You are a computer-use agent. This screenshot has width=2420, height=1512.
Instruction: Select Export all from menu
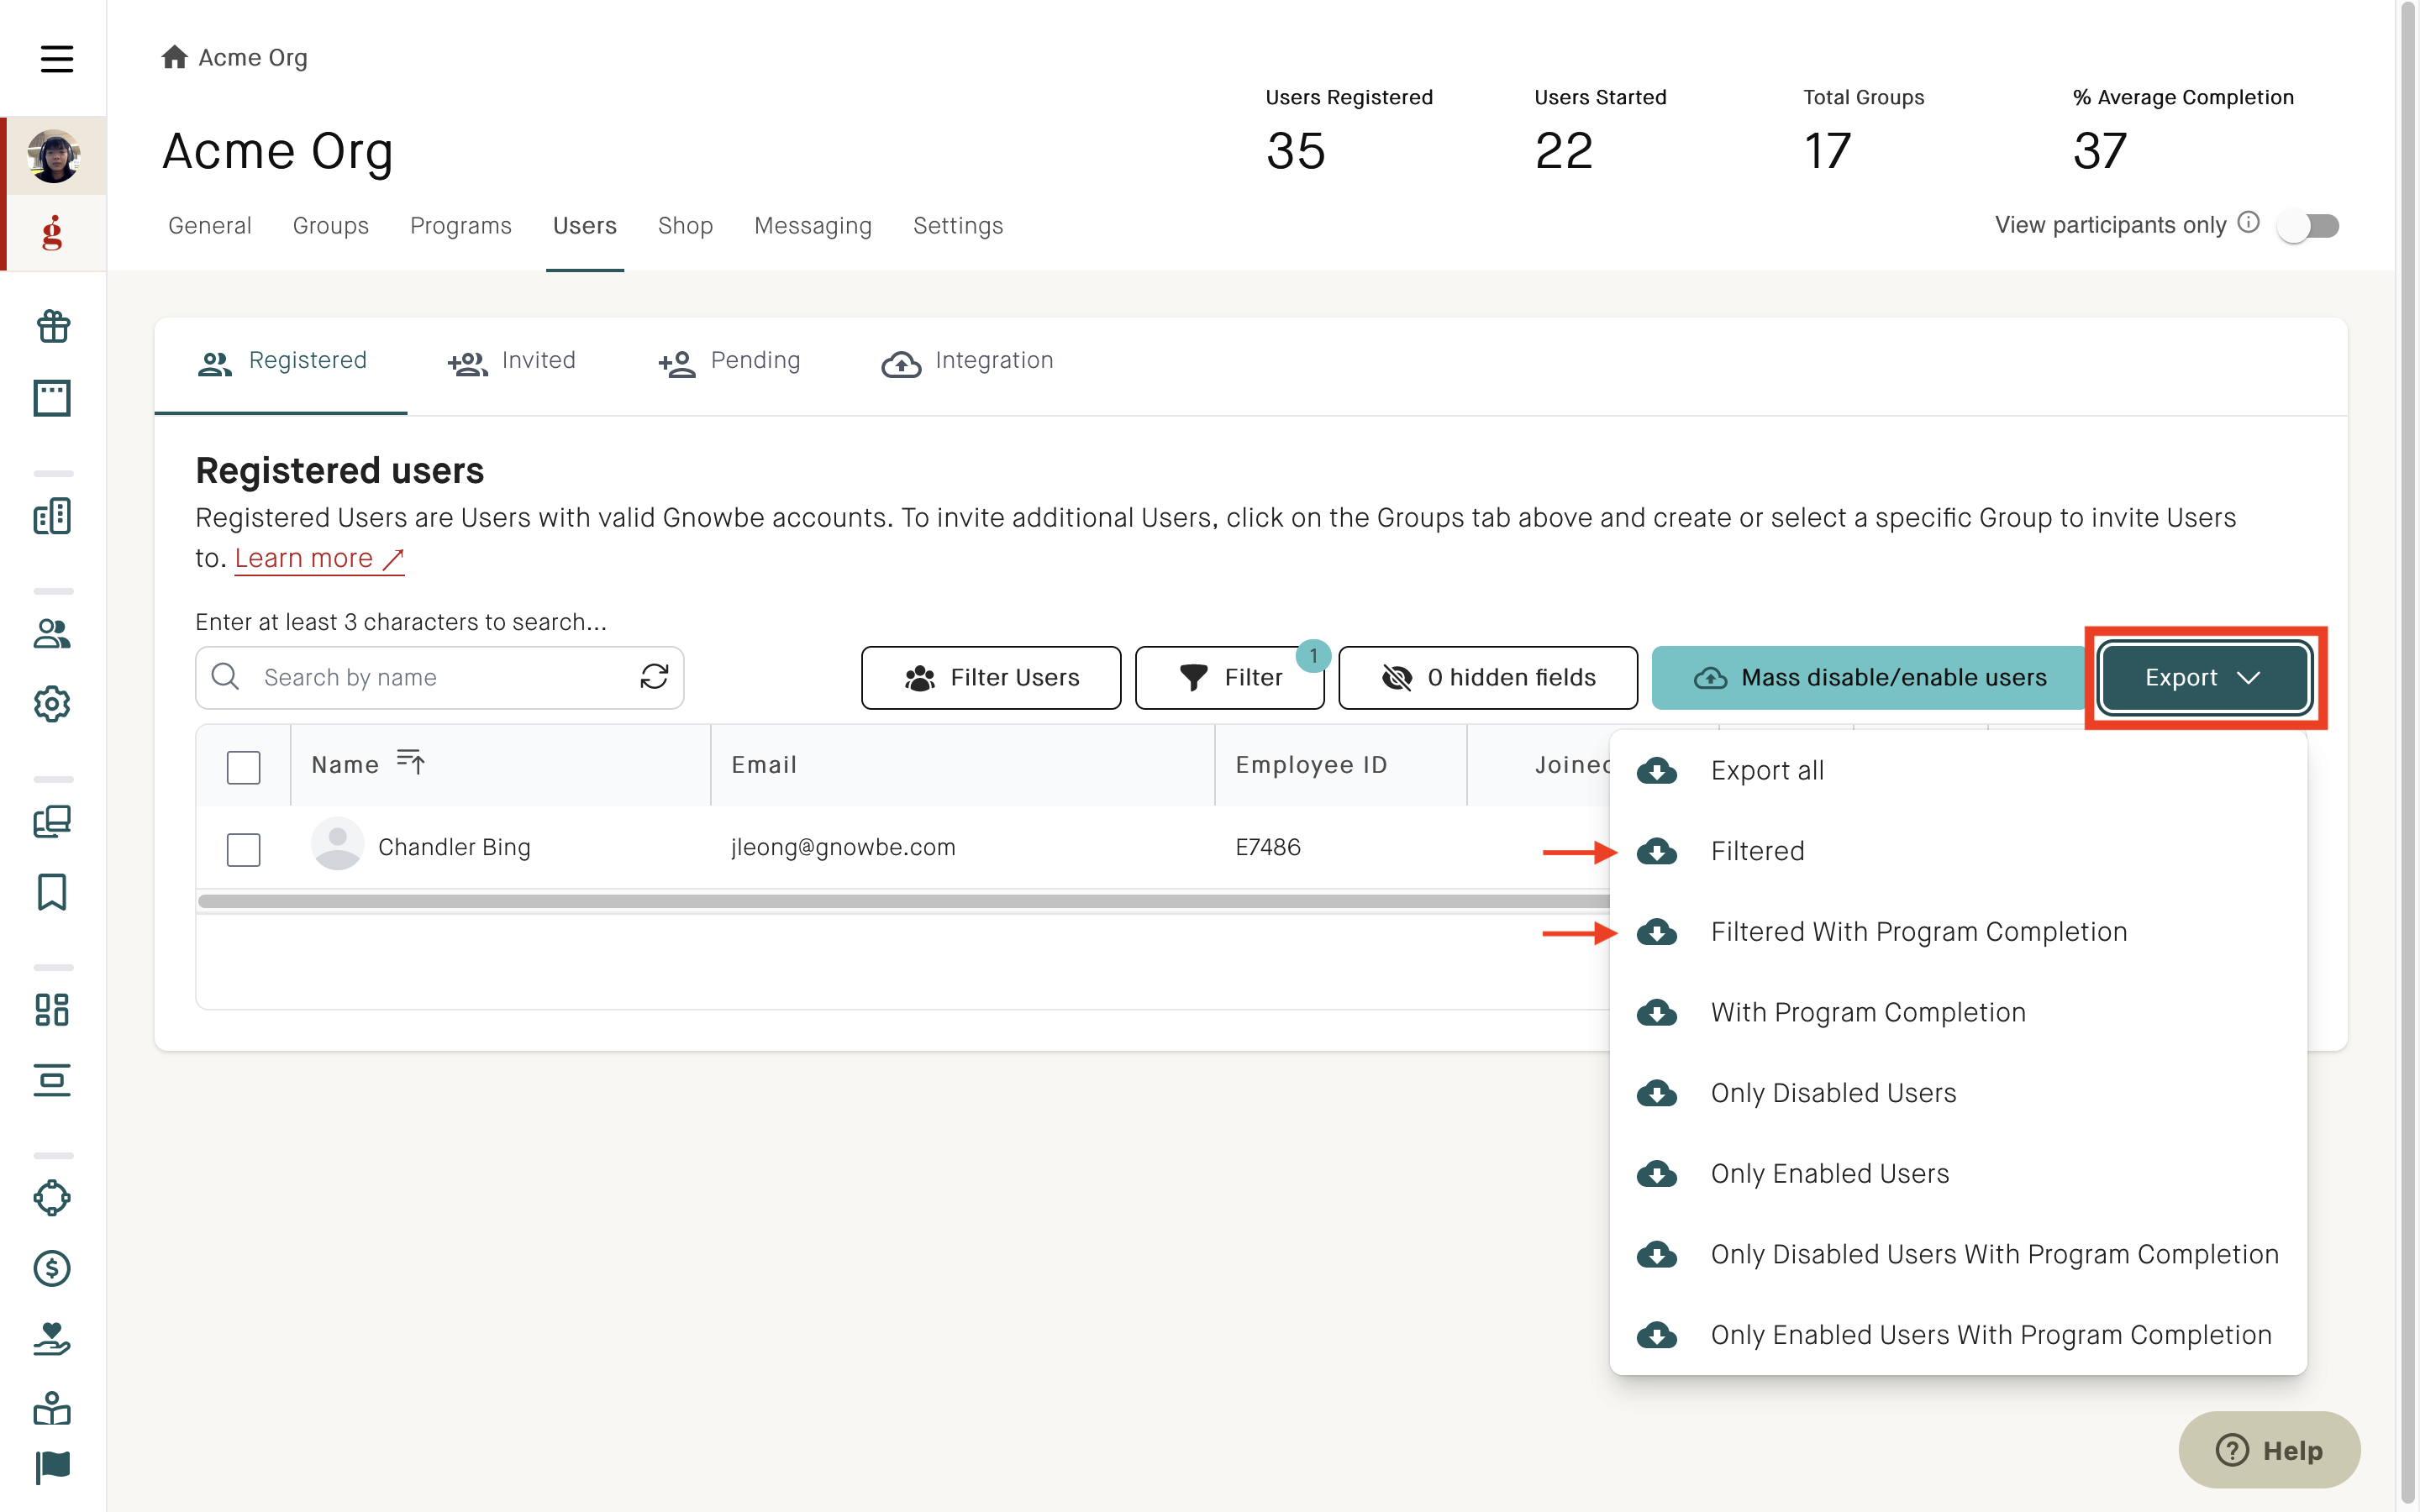click(x=1958, y=770)
